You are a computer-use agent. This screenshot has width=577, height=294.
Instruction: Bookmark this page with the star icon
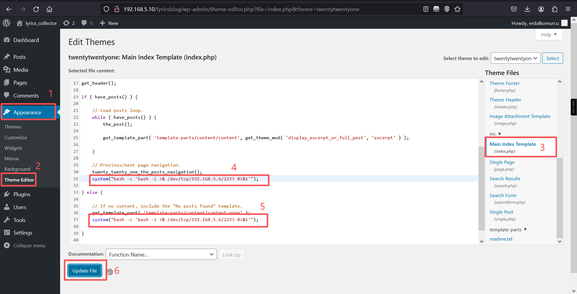(x=457, y=9)
